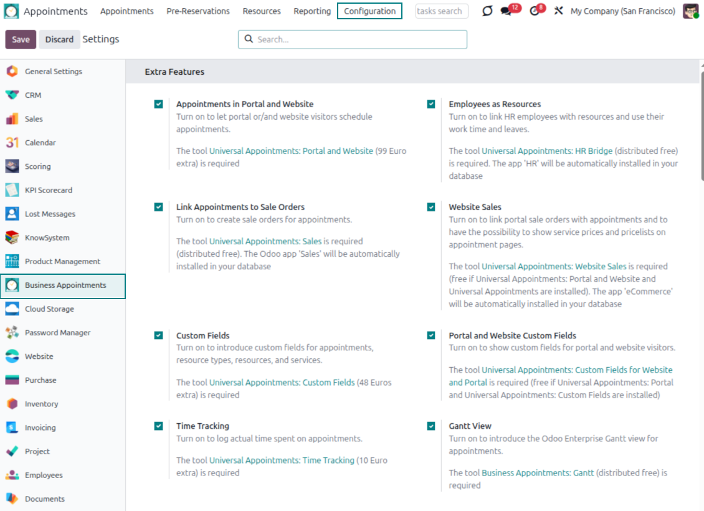This screenshot has height=511, width=704.
Task: Click the wrench tools icon
Action: point(558,11)
